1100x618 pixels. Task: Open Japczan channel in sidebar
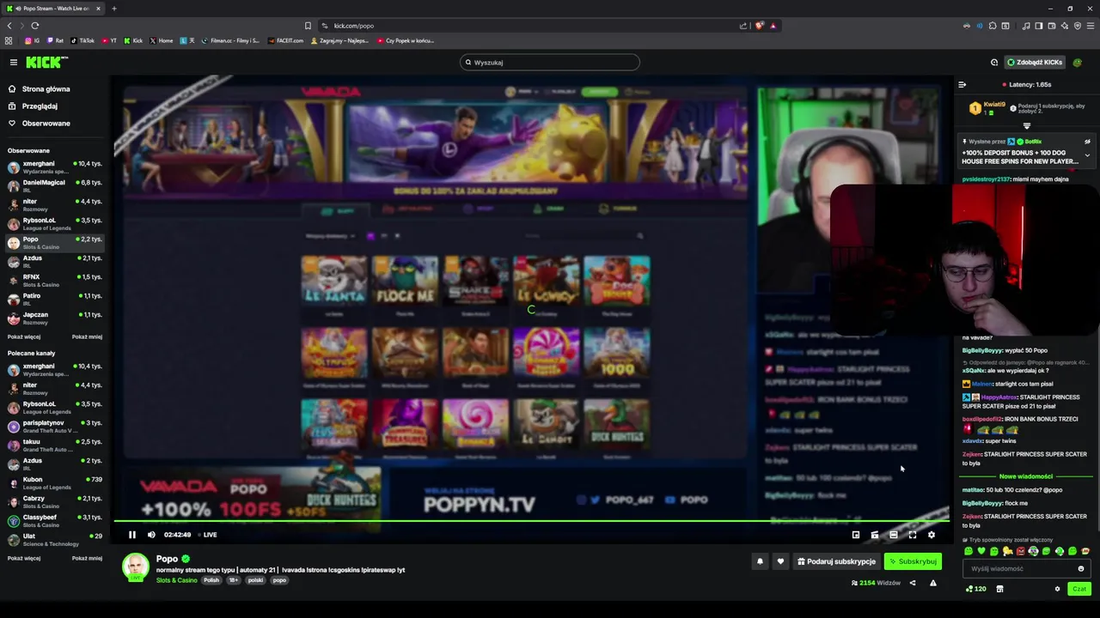click(54, 318)
